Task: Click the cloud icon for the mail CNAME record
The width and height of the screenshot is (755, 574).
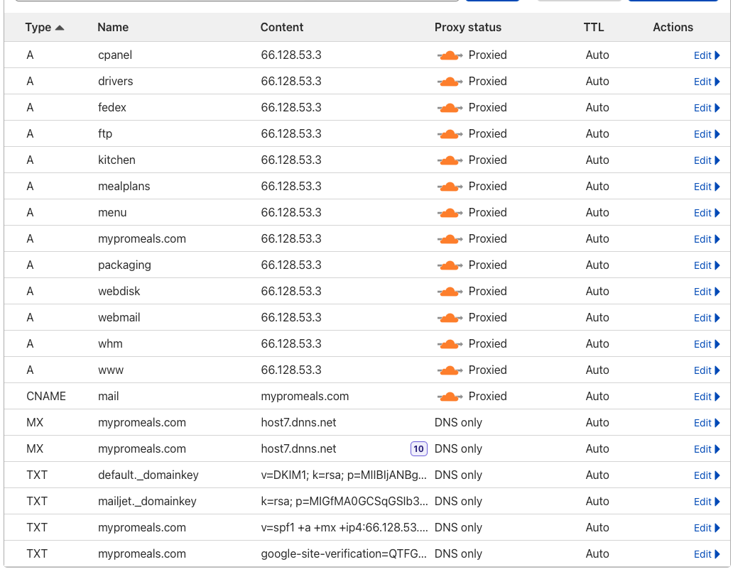Action: point(450,397)
